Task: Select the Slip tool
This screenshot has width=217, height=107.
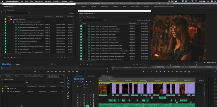Action: coord(68,90)
